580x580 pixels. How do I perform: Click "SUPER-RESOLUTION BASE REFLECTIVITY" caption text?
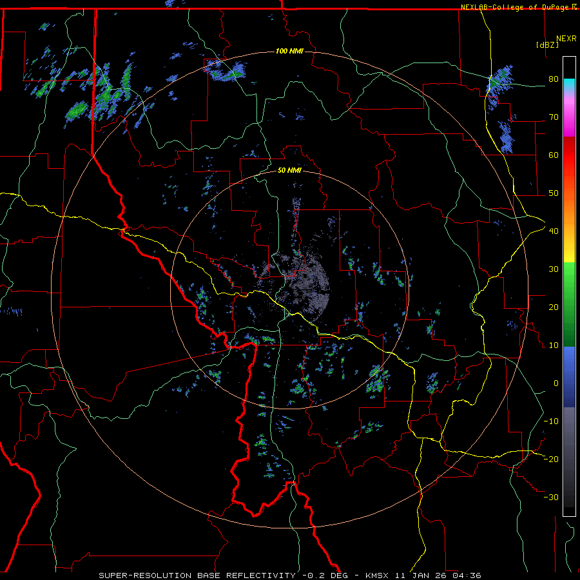pyautogui.click(x=197, y=575)
